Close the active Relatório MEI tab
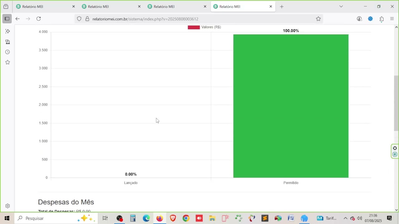The image size is (399, 224). click(x=271, y=7)
